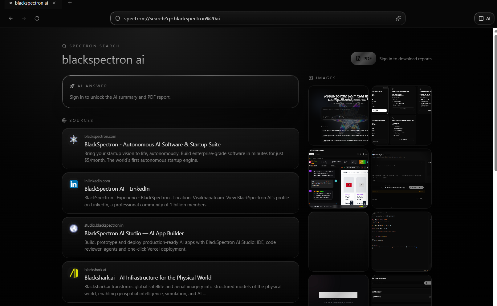Image resolution: width=497 pixels, height=306 pixels.
Task: Open the AI side panel button
Action: [x=484, y=18]
